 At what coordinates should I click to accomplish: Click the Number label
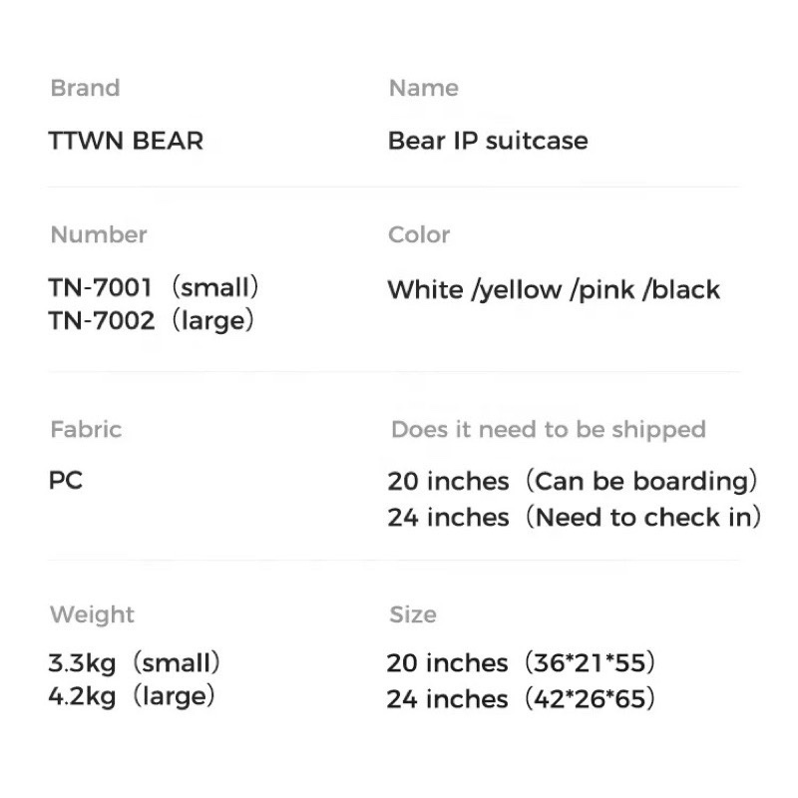[99, 234]
